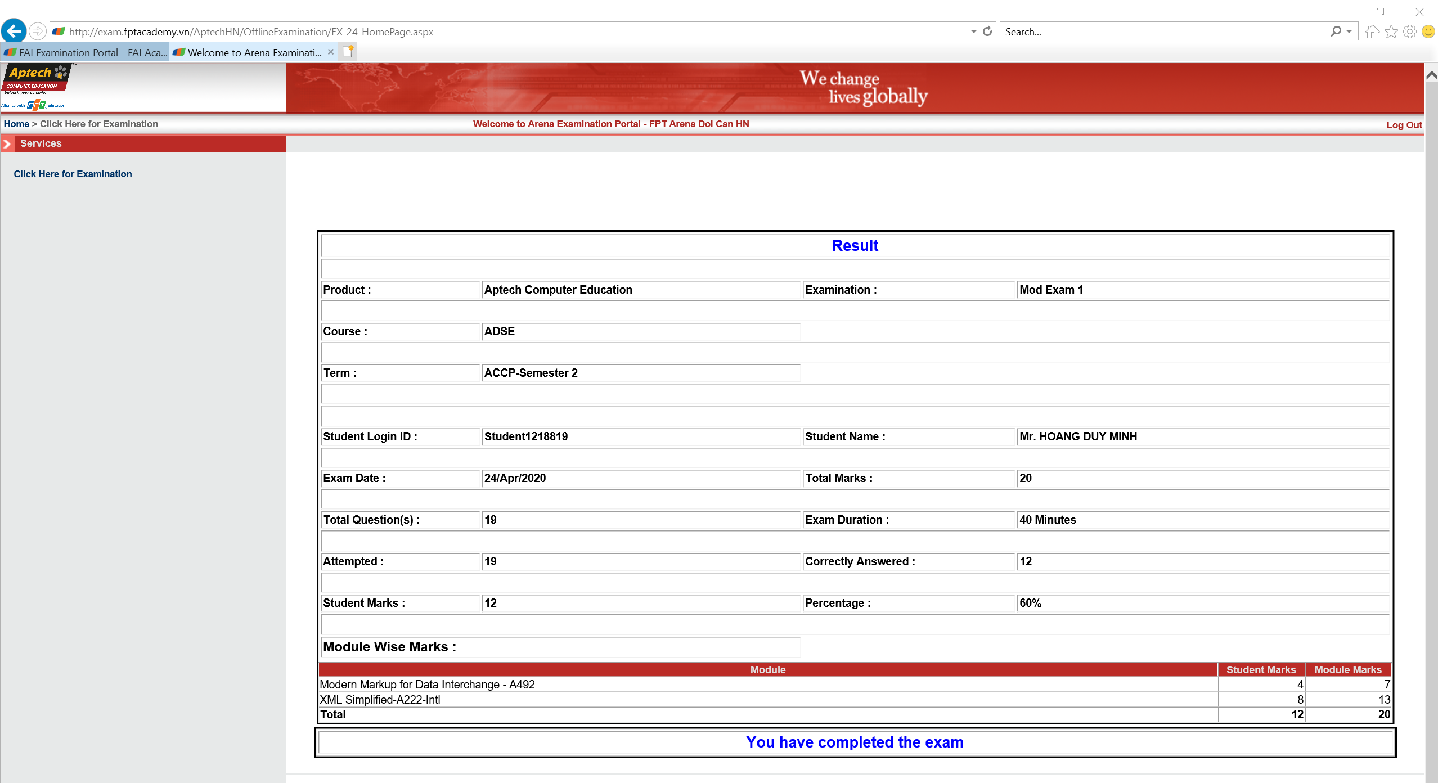Viewport: 1438px width, 783px height.
Task: Click the browser Forward arrow button
Action: [37, 31]
